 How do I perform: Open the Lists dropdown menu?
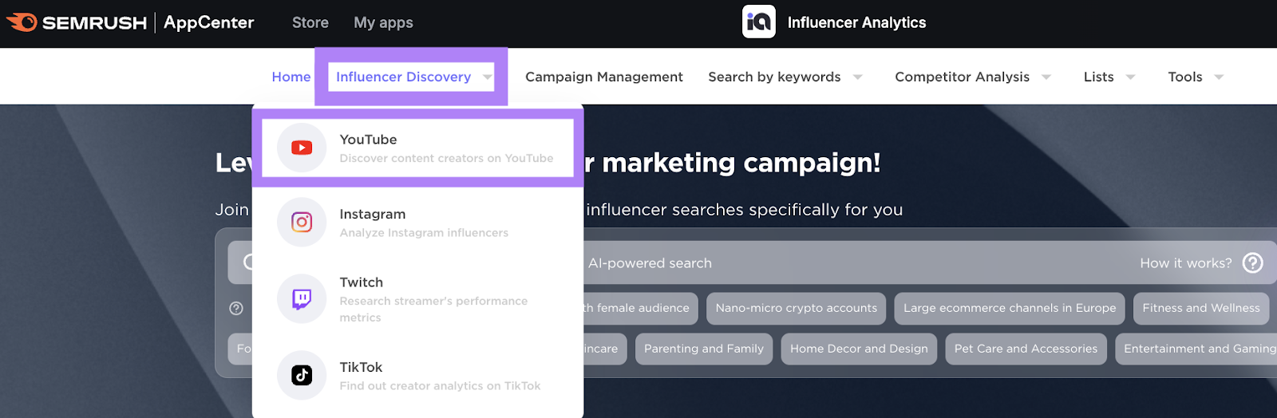(x=1130, y=77)
